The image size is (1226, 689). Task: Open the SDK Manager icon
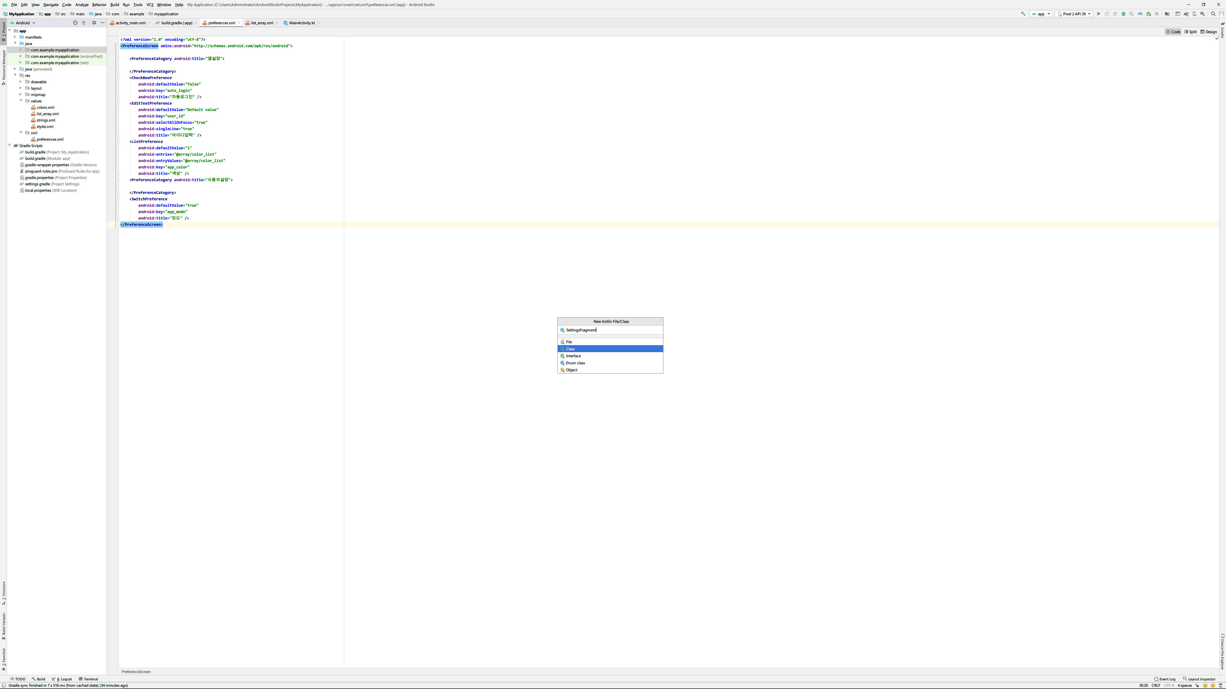pos(1203,14)
